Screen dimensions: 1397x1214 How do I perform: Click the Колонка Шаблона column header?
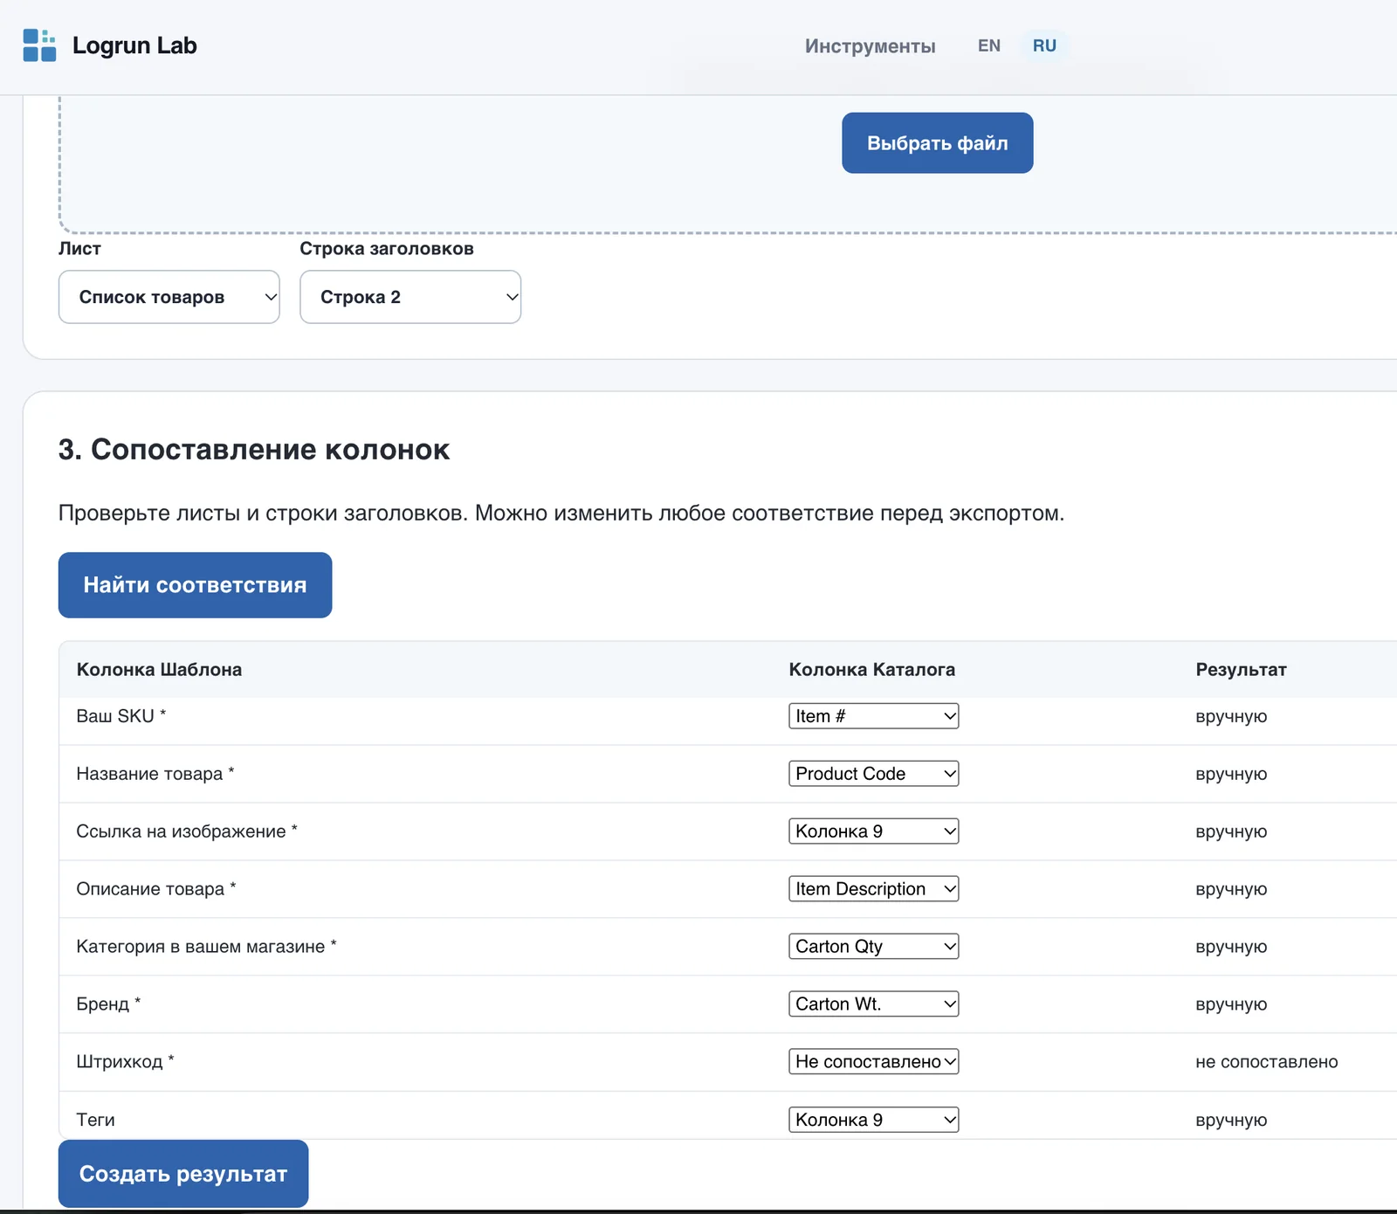159,670
